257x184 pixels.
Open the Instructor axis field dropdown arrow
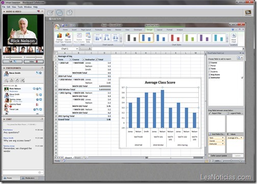point(223,144)
